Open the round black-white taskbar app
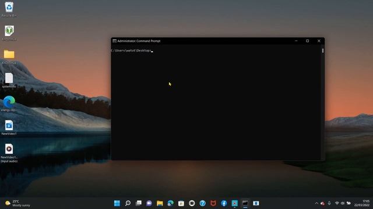This screenshot has height=209, width=373. point(192,203)
